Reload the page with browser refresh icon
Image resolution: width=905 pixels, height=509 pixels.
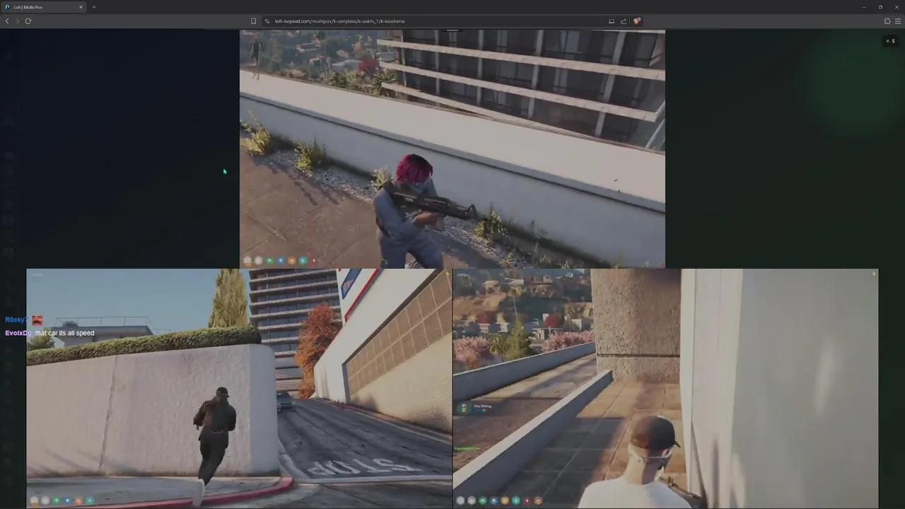[28, 21]
